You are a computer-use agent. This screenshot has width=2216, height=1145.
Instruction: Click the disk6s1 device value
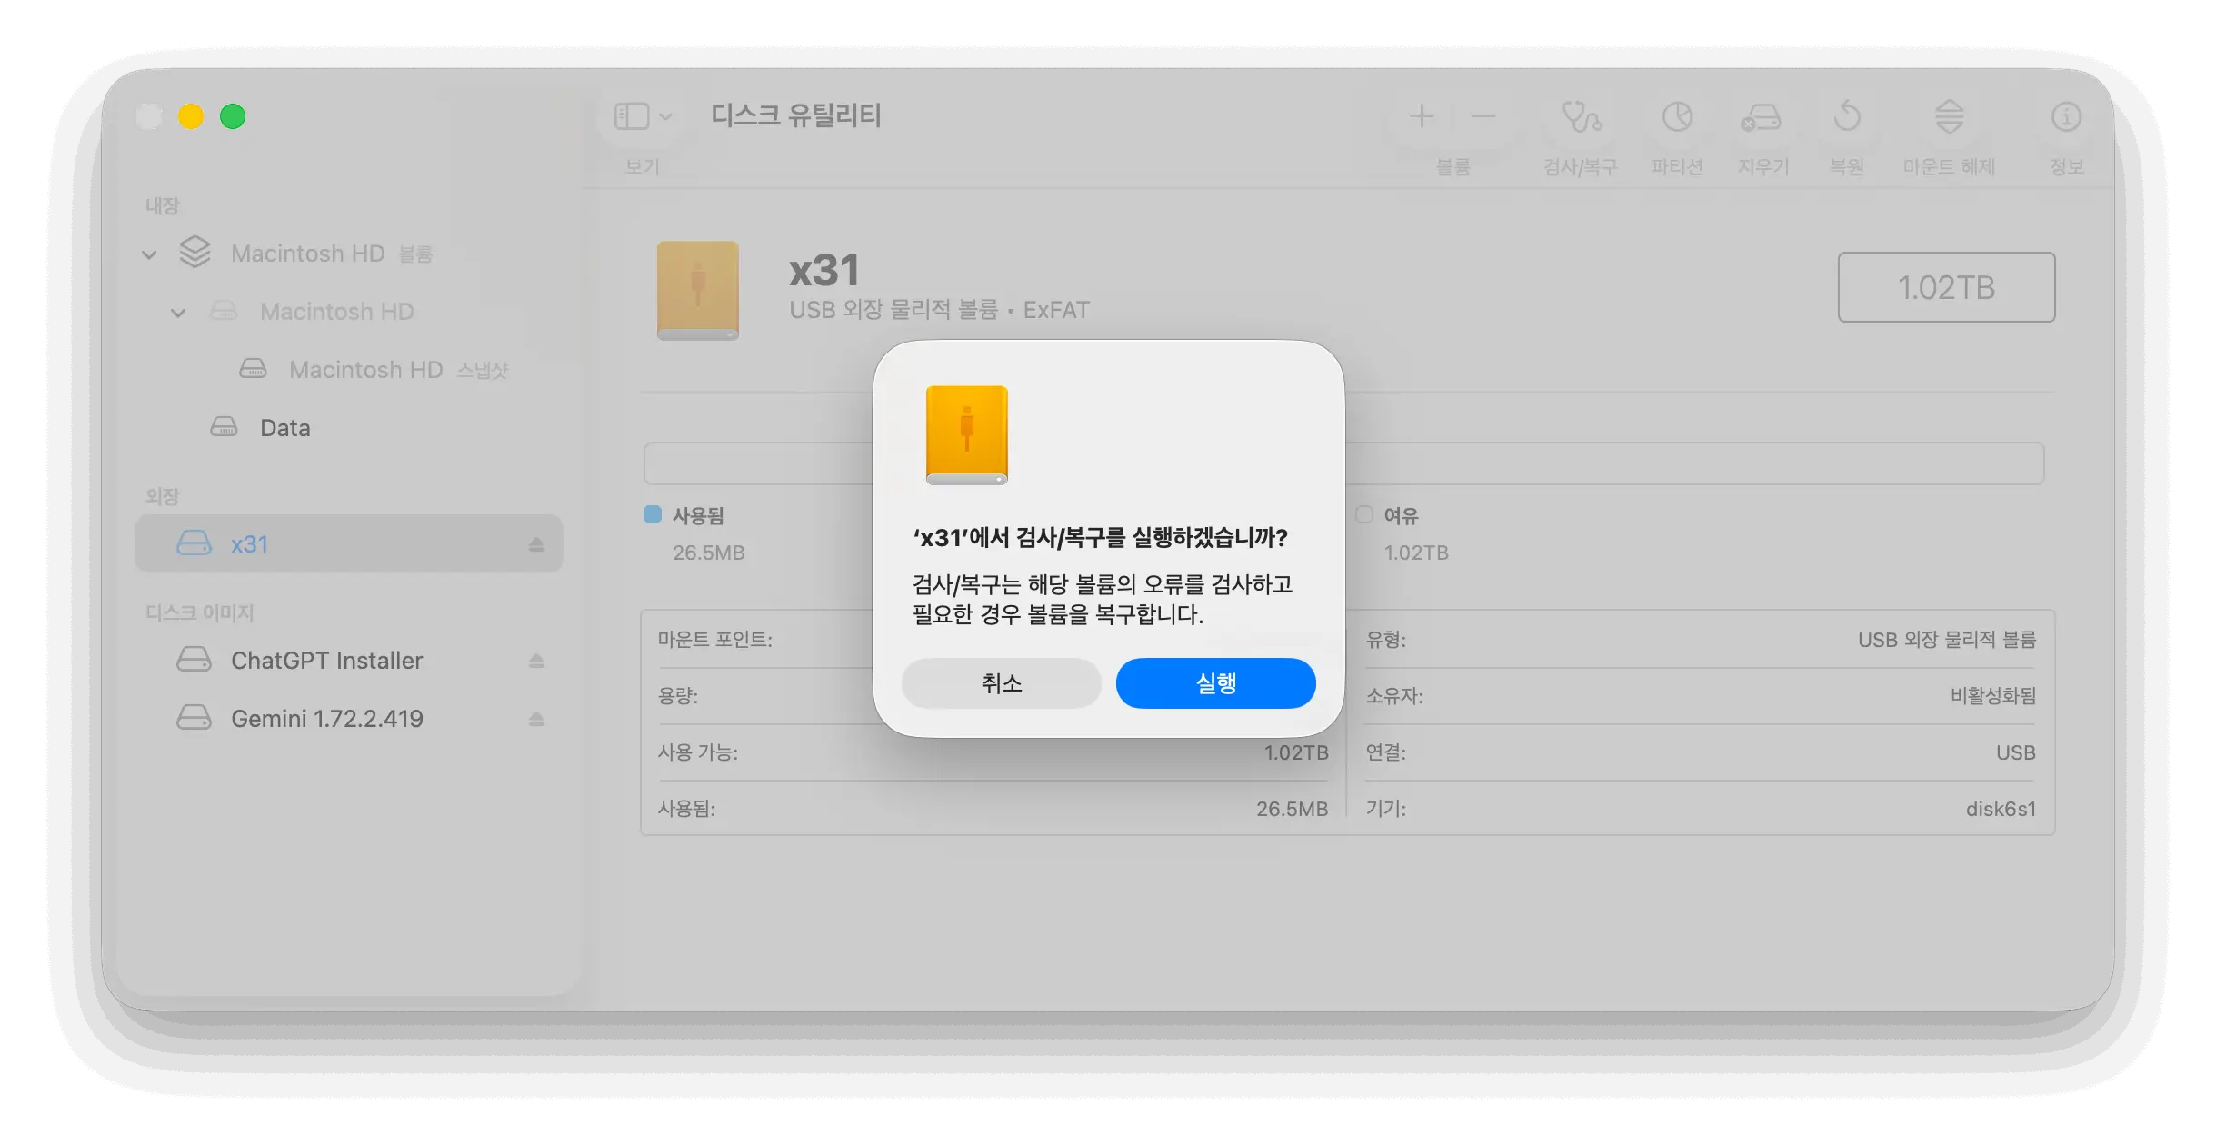point(2001,809)
